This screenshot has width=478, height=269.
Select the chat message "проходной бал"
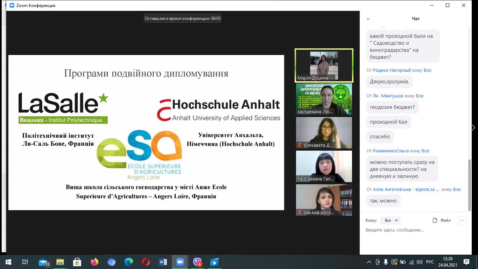pyautogui.click(x=388, y=122)
